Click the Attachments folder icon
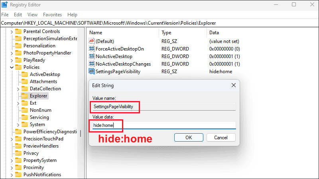The height and width of the screenshot is (179, 319). coord(25,82)
